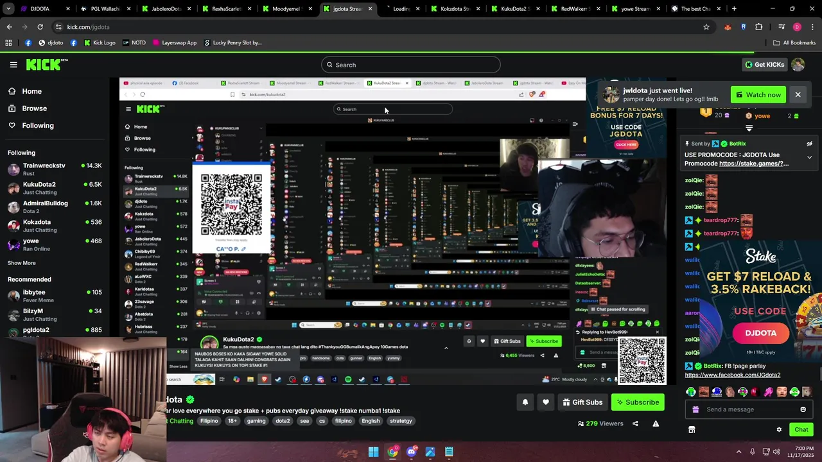Dismiss the jwldota live notification
The image size is (822, 462).
click(798, 94)
